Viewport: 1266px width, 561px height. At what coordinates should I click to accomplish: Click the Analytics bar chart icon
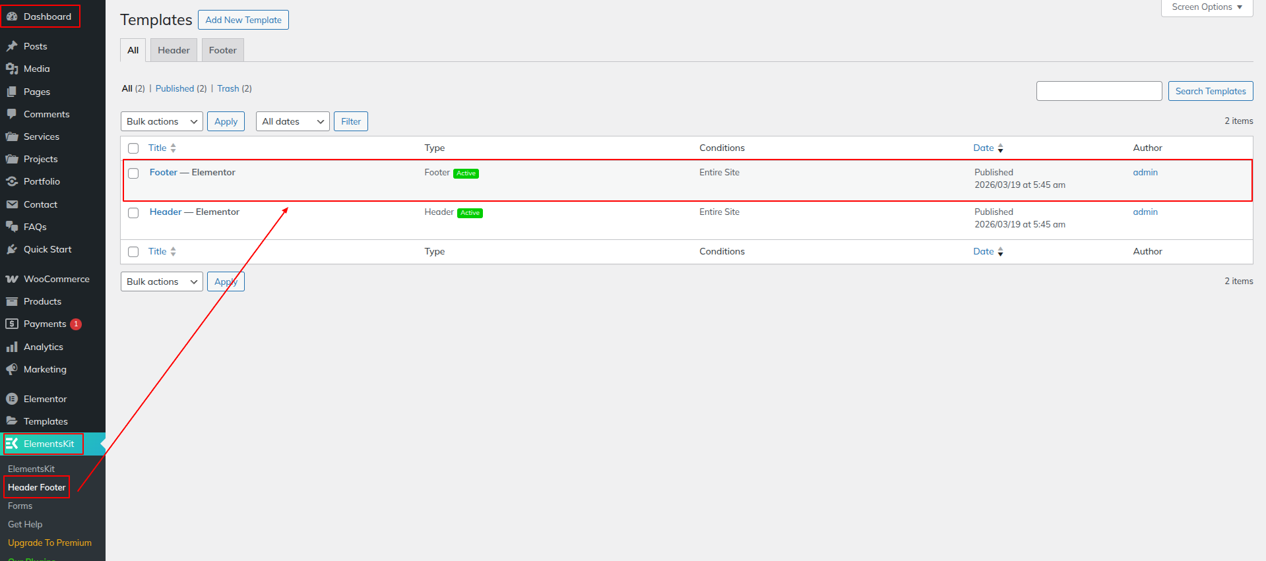(x=12, y=347)
